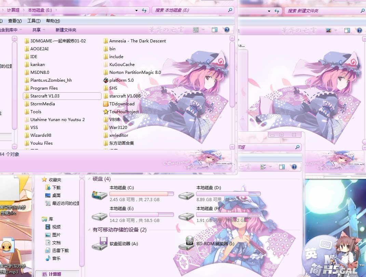Screen dimensions: 366x277
Task: Open the 工具(T) menu
Action: (34, 21)
